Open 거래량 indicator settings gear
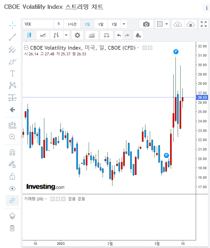210x248 pixels. (58, 199)
